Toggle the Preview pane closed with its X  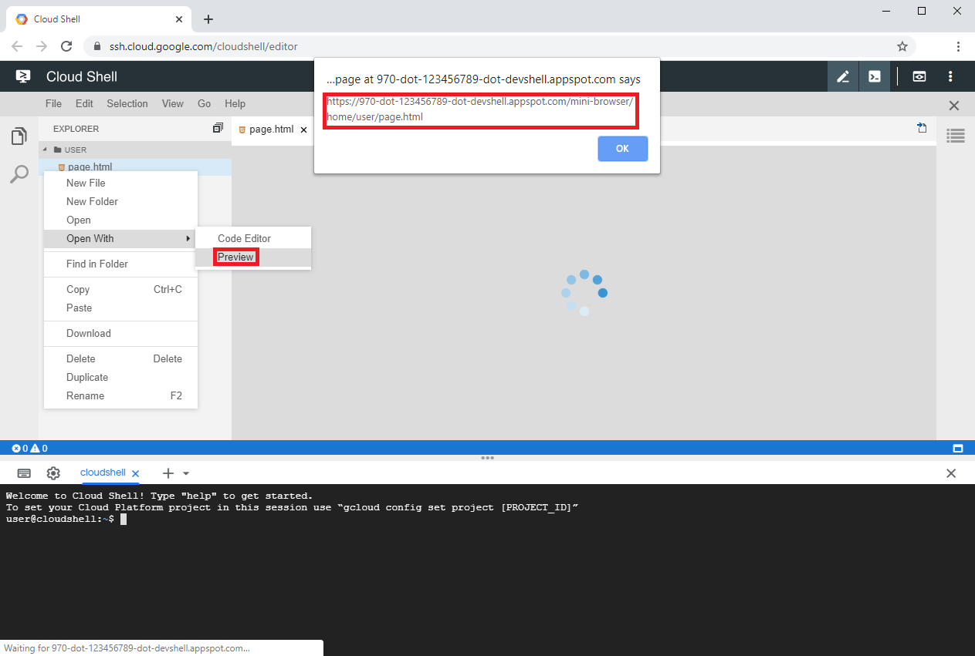click(x=953, y=105)
